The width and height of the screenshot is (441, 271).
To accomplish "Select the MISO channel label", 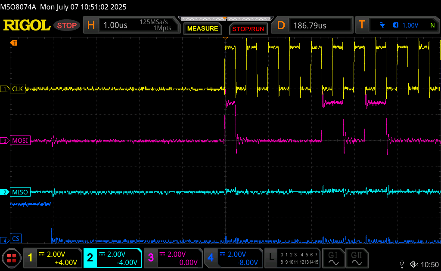I will tap(20, 192).
